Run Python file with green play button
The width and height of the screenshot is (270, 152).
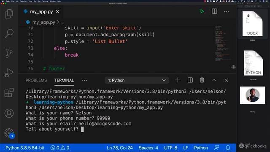pyautogui.click(x=202, y=11)
